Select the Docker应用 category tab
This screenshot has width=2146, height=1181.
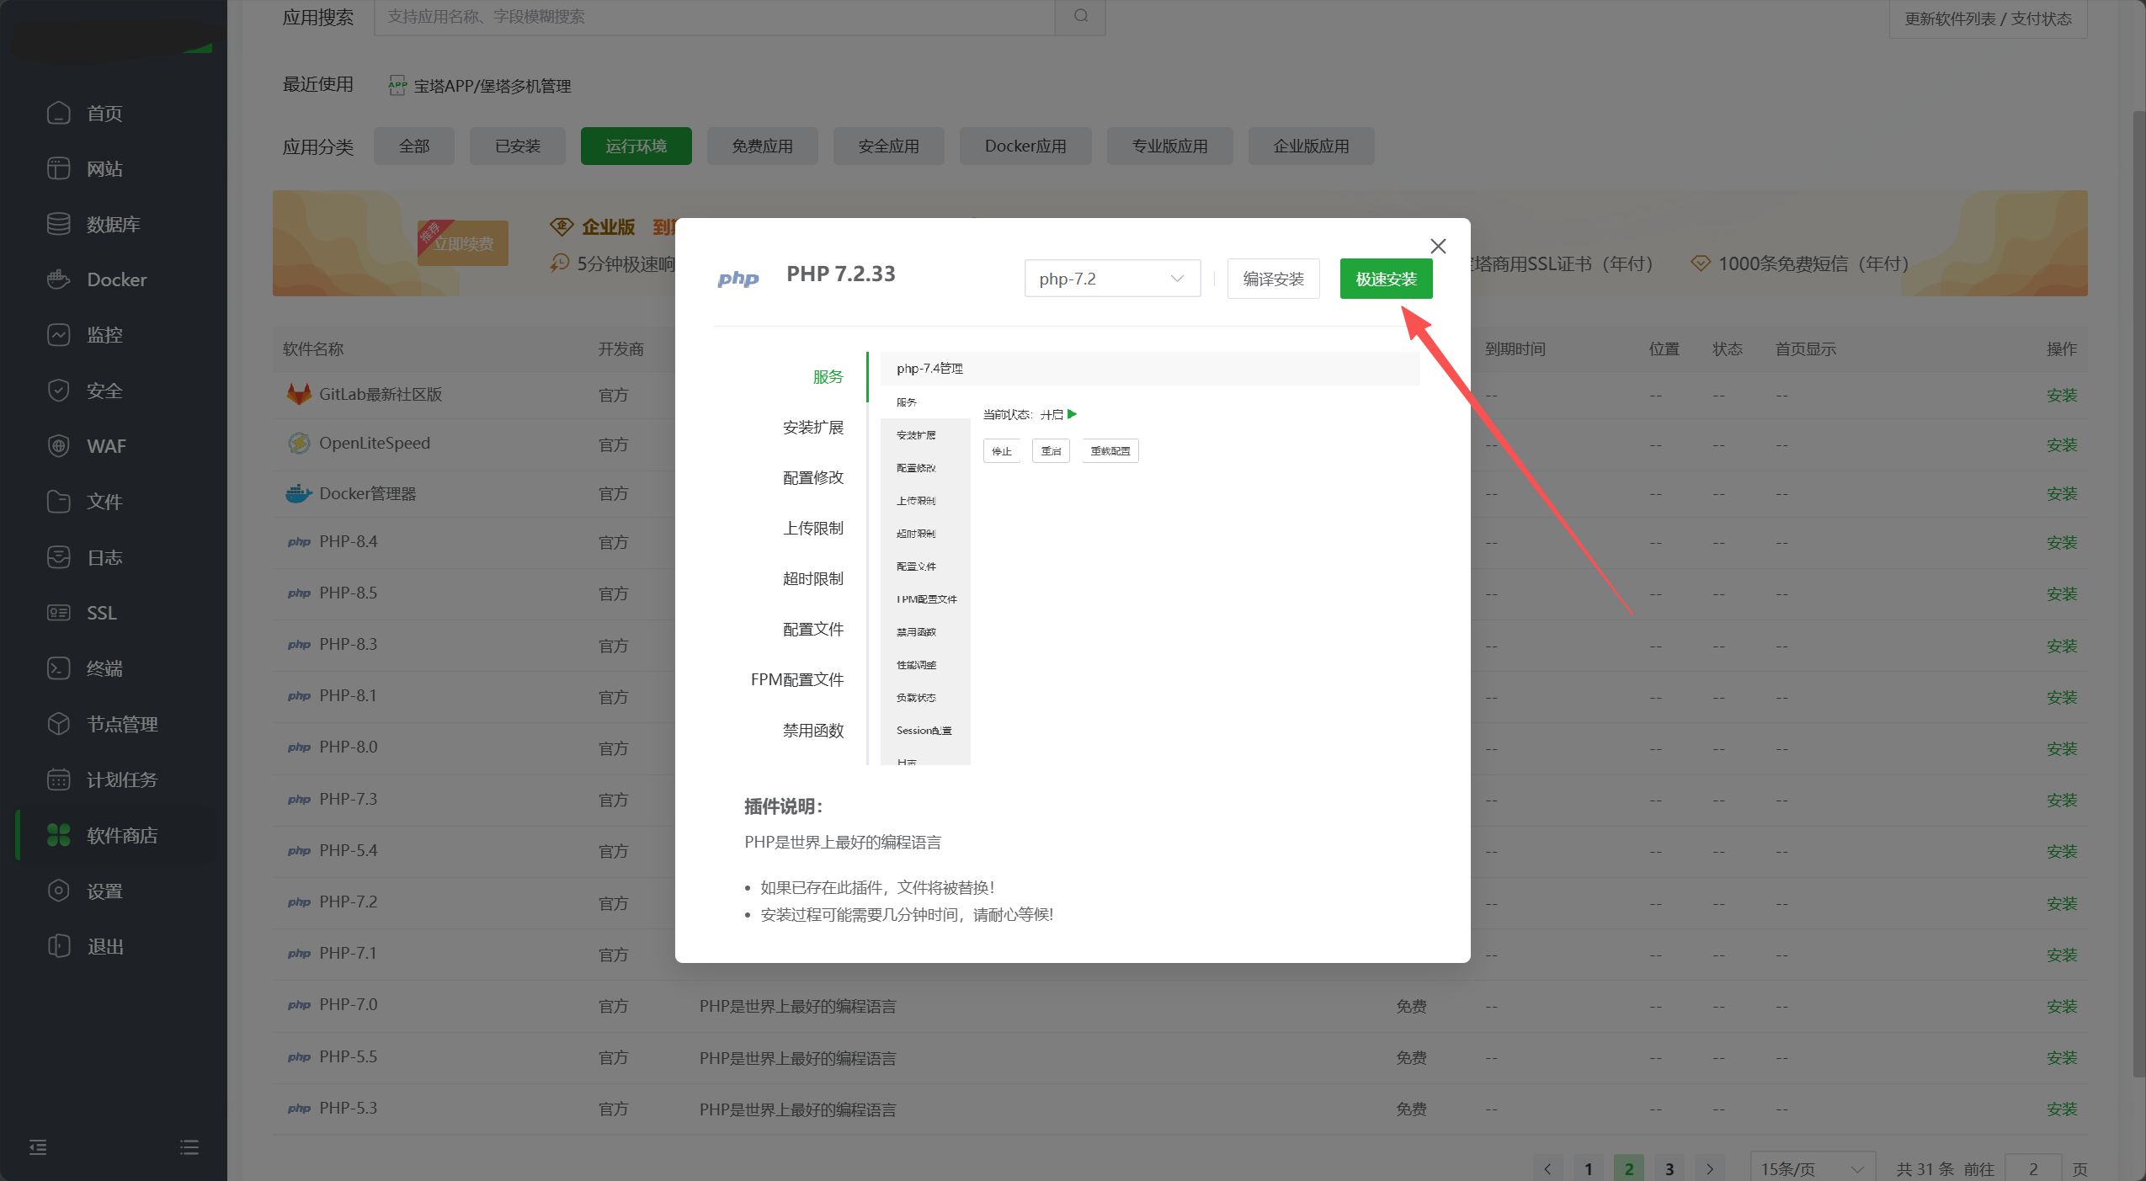click(1025, 146)
